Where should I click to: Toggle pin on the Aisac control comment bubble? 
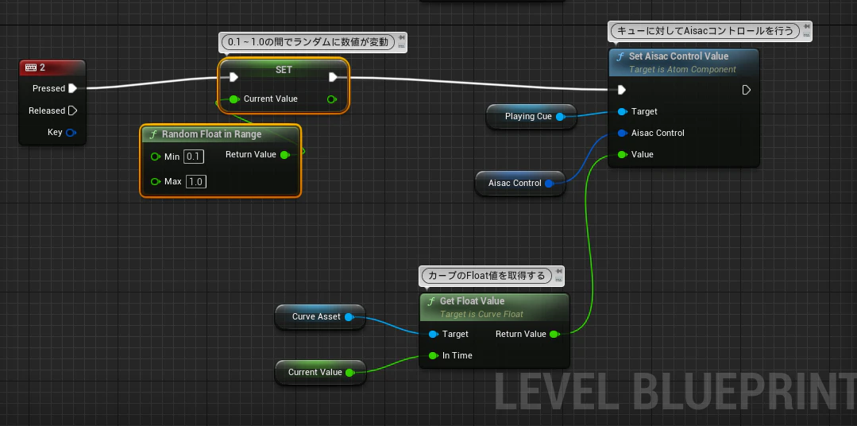click(x=805, y=27)
